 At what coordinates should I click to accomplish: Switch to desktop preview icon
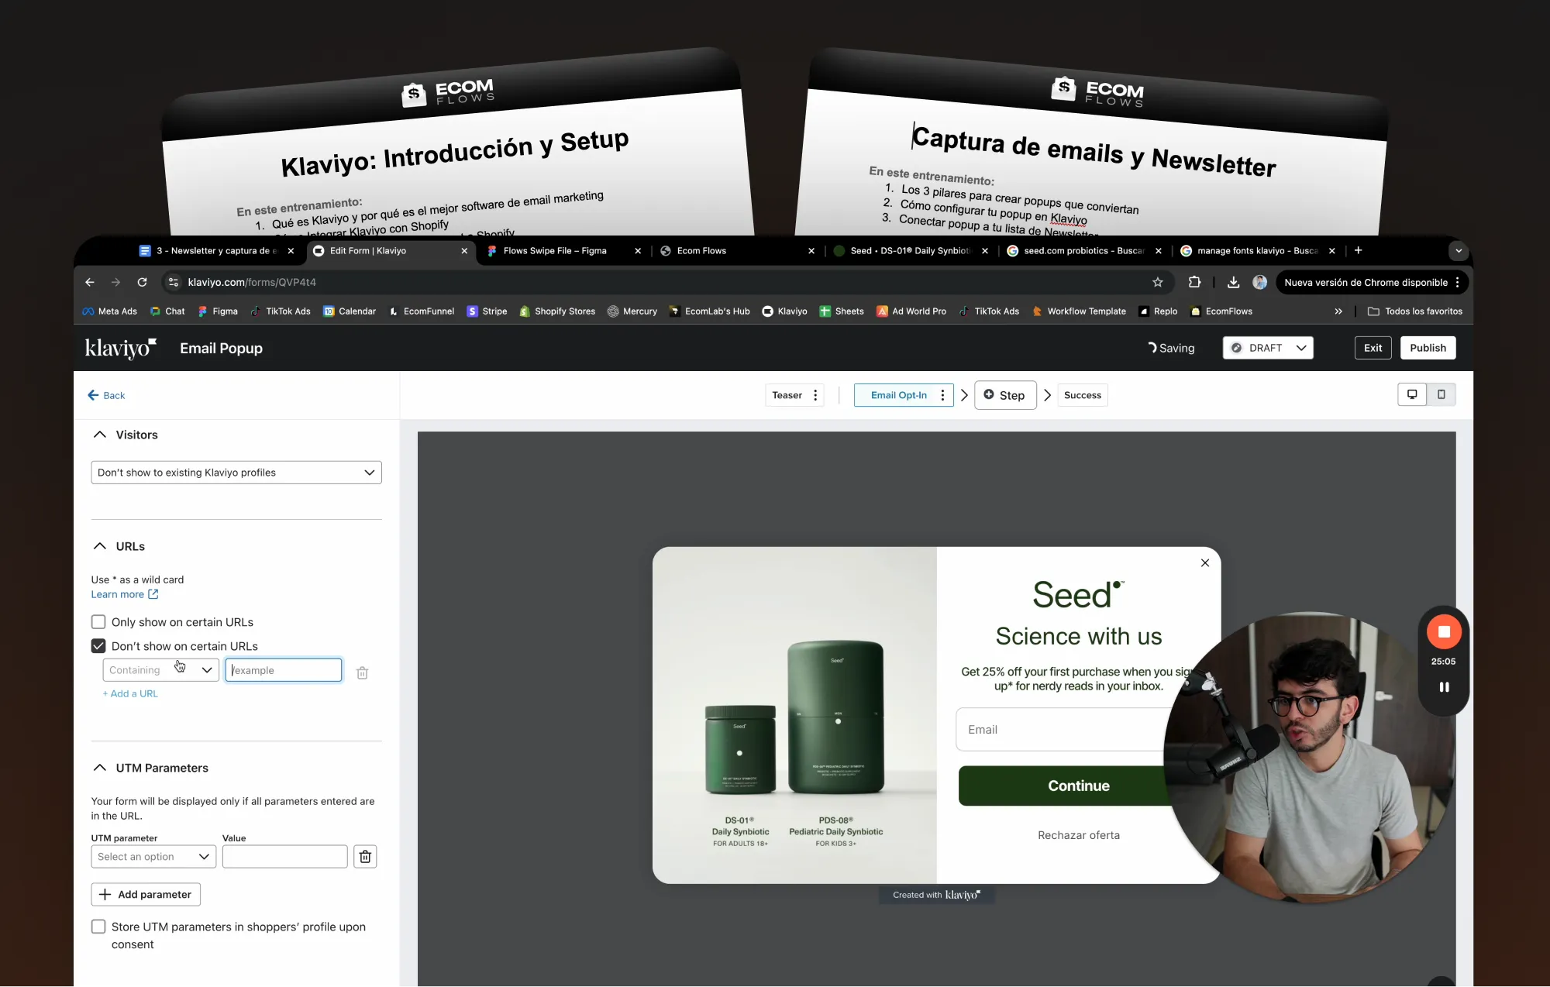pyautogui.click(x=1411, y=394)
